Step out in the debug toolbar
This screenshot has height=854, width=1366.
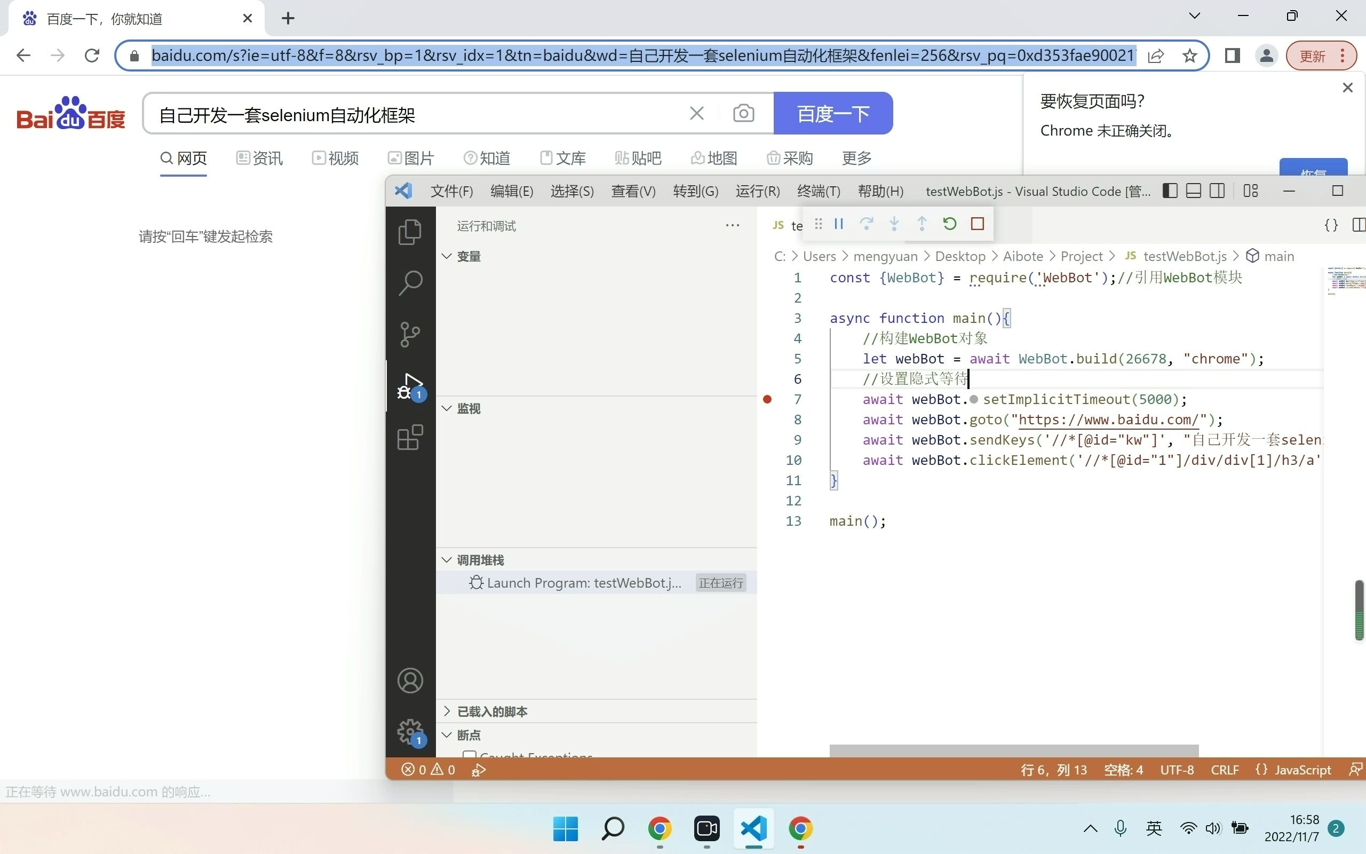(x=922, y=224)
